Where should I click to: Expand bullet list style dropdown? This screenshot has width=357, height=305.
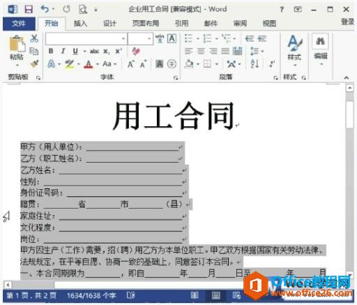pyautogui.click(x=198, y=38)
